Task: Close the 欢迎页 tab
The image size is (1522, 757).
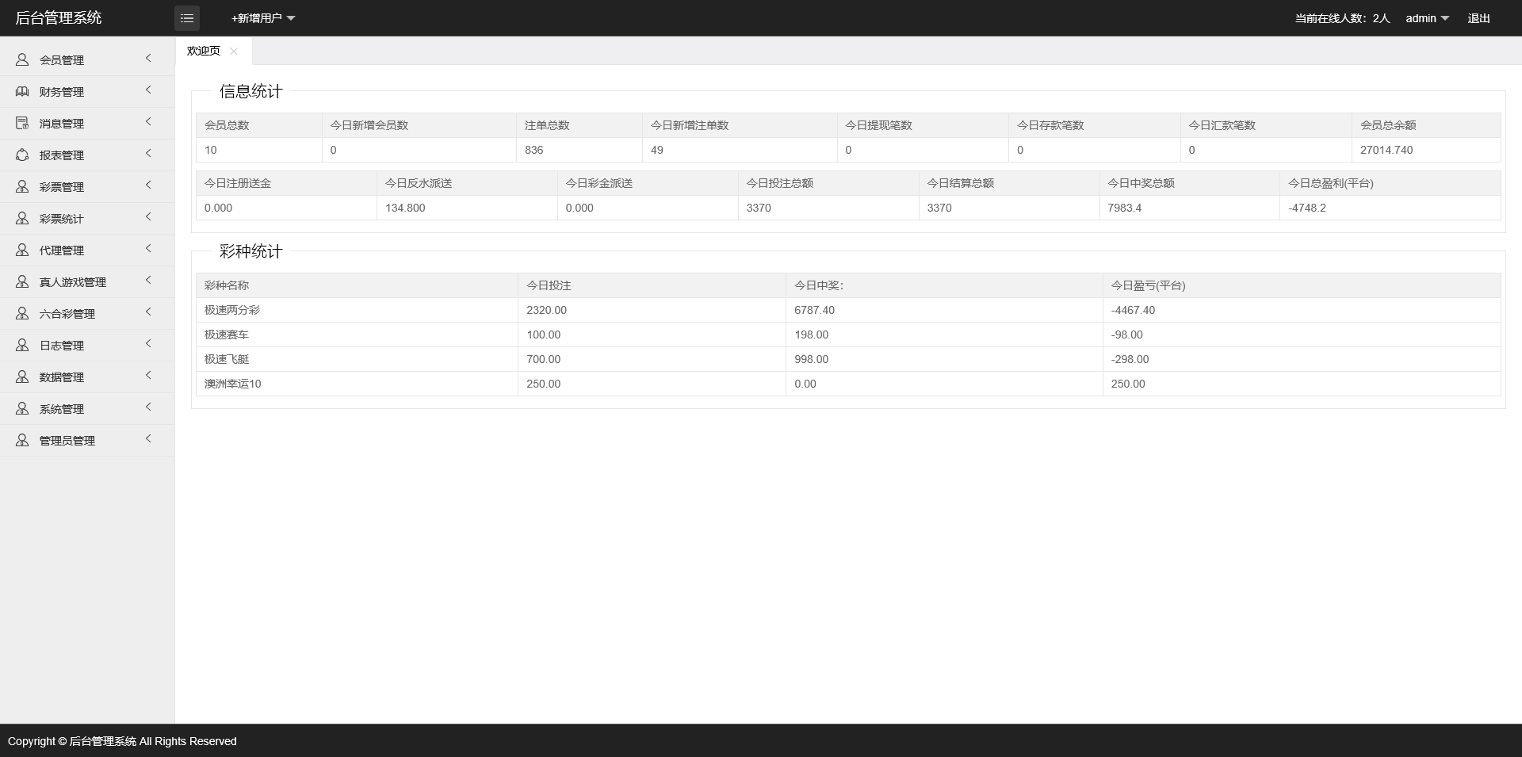Action: 234,52
